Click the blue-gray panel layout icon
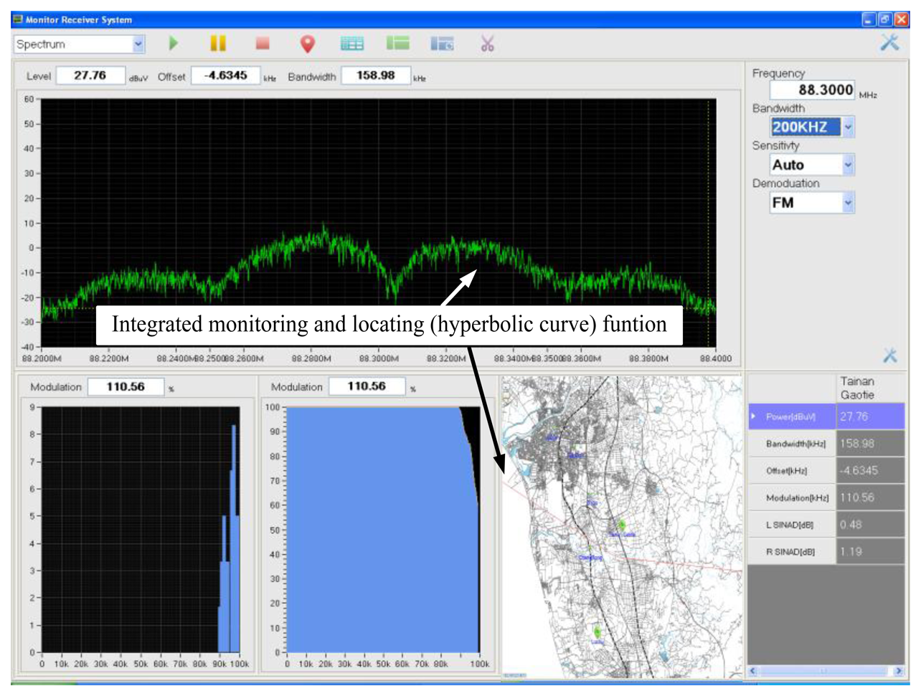The width and height of the screenshot is (921, 696). [442, 44]
